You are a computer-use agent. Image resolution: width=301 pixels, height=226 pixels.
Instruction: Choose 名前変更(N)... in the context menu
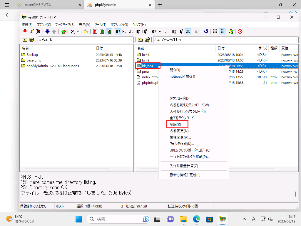[180, 131]
